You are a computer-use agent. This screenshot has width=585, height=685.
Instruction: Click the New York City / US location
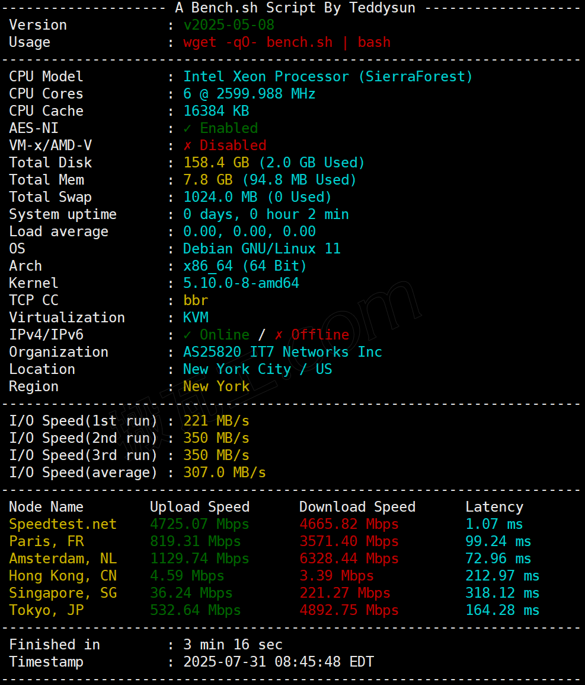pos(257,369)
